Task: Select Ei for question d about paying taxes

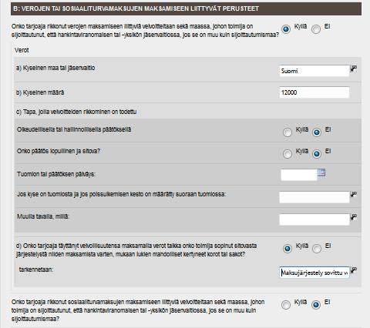Action: point(317,249)
